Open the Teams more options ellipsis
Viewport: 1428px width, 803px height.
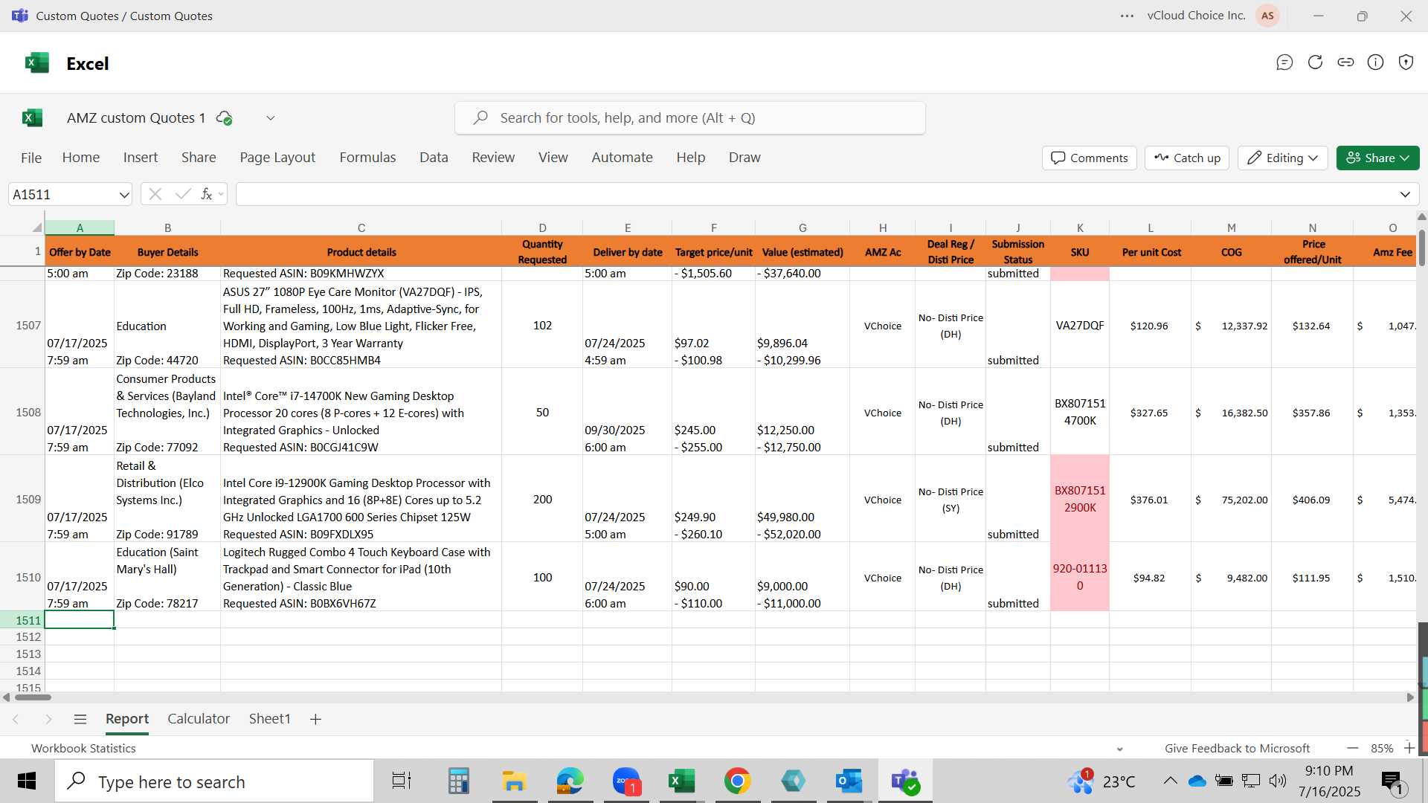pos(1128,16)
